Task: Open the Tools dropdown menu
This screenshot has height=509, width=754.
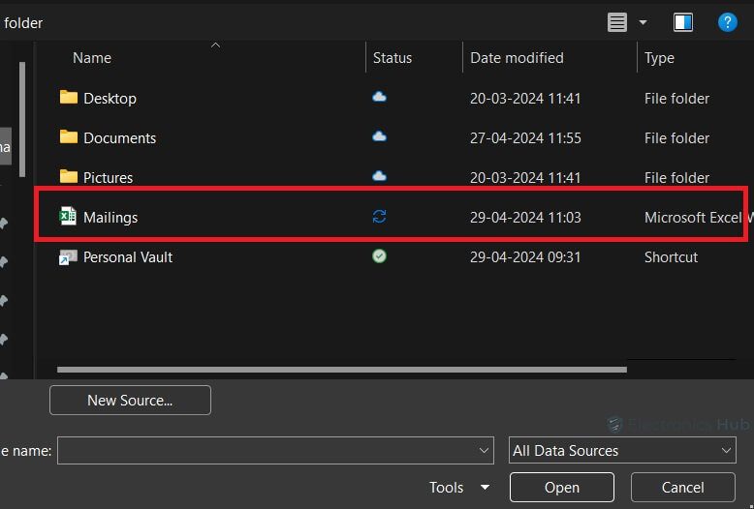Action: click(x=459, y=488)
